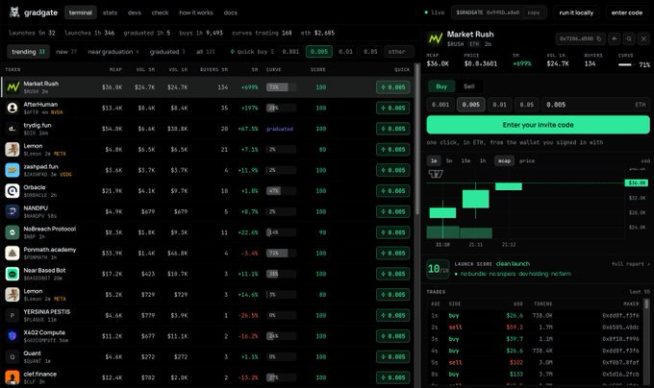Set the chart interval to 5m
The height and width of the screenshot is (388, 654).
449,160
